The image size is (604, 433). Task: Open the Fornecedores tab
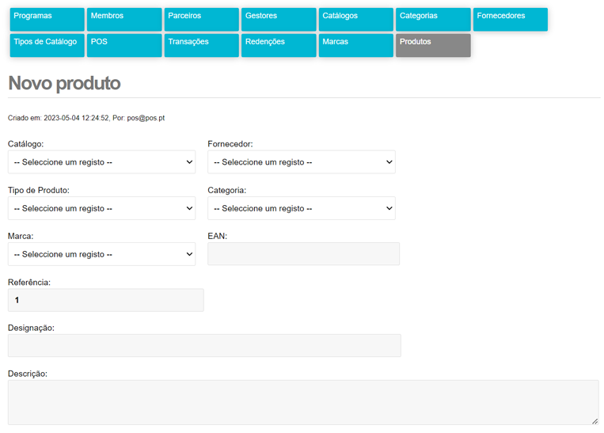[x=510, y=19]
